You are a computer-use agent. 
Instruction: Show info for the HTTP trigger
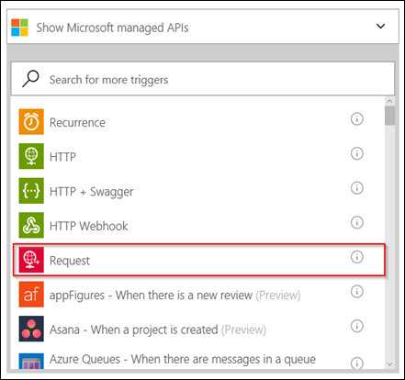(x=357, y=153)
